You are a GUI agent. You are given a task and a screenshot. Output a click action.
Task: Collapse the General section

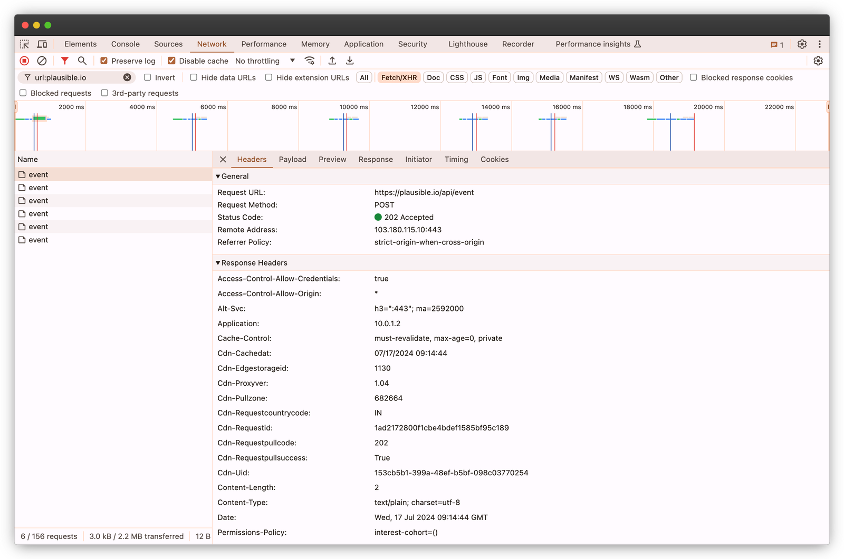(x=217, y=176)
